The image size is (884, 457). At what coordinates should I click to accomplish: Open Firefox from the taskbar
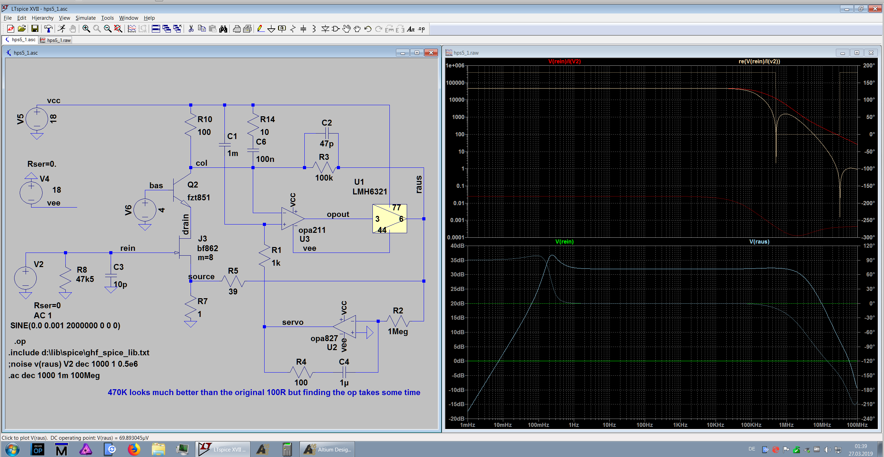point(134,449)
